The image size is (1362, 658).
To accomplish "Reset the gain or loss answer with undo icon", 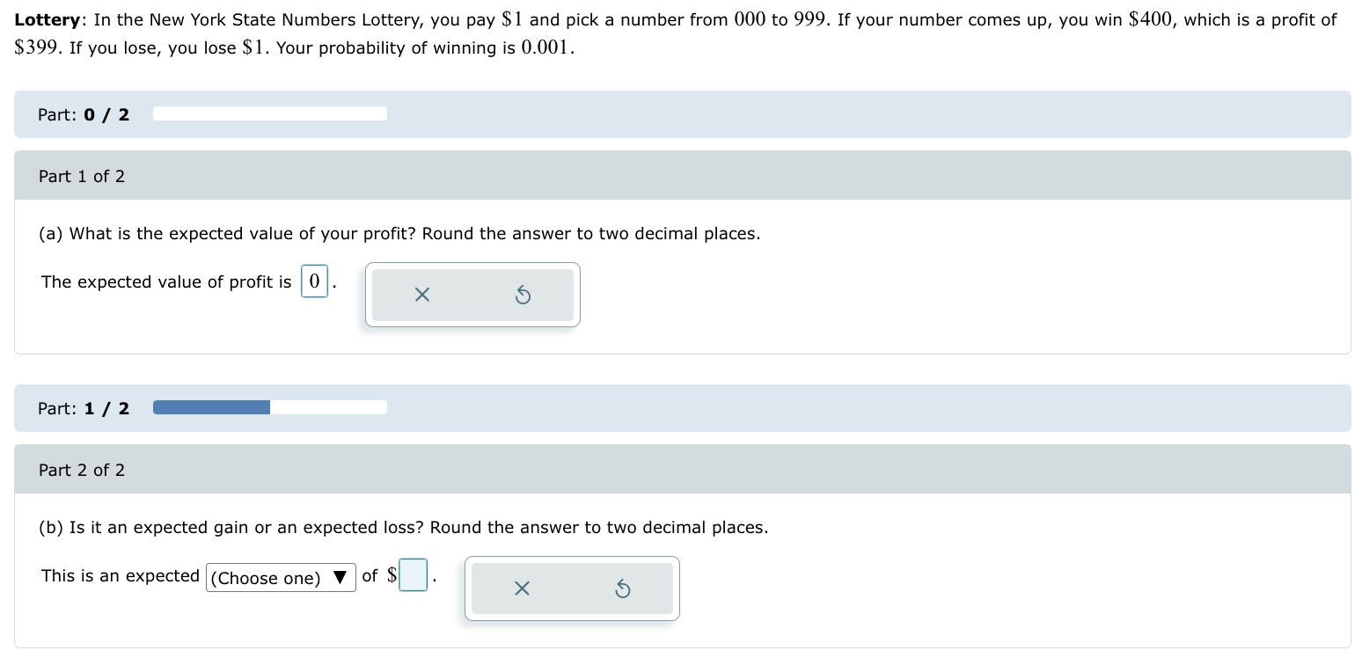I will pyautogui.click(x=623, y=589).
